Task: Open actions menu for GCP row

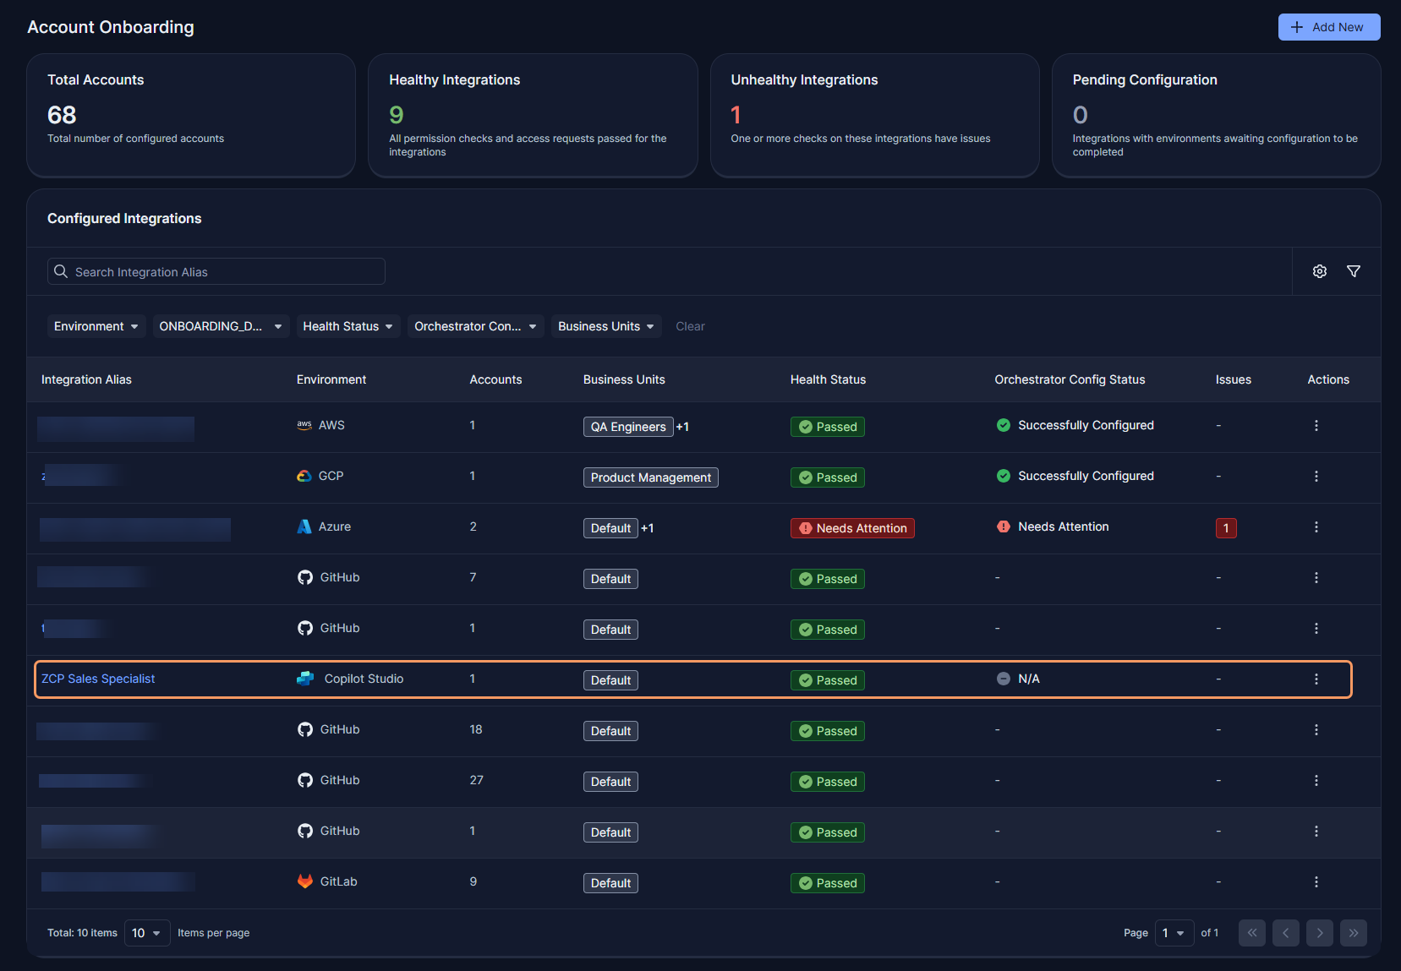Action: pos(1316,477)
